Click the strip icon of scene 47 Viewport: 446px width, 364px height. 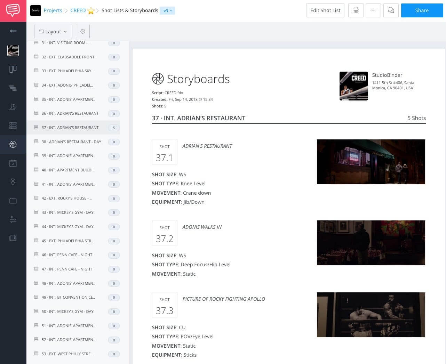click(x=36, y=269)
